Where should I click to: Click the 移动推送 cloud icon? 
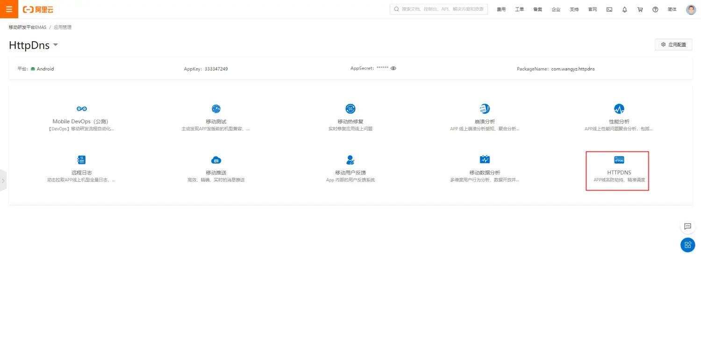click(x=216, y=160)
